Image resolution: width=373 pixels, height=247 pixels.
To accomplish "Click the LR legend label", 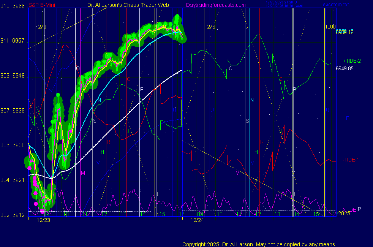I will pyautogui.click(x=346, y=119).
